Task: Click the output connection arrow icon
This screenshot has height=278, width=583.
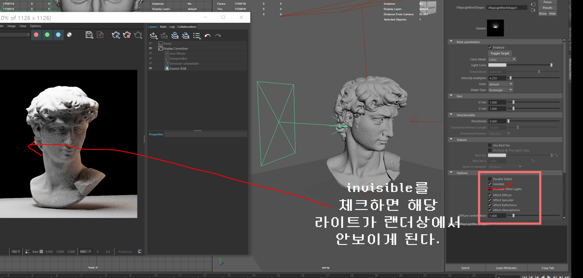Action: click(x=533, y=10)
